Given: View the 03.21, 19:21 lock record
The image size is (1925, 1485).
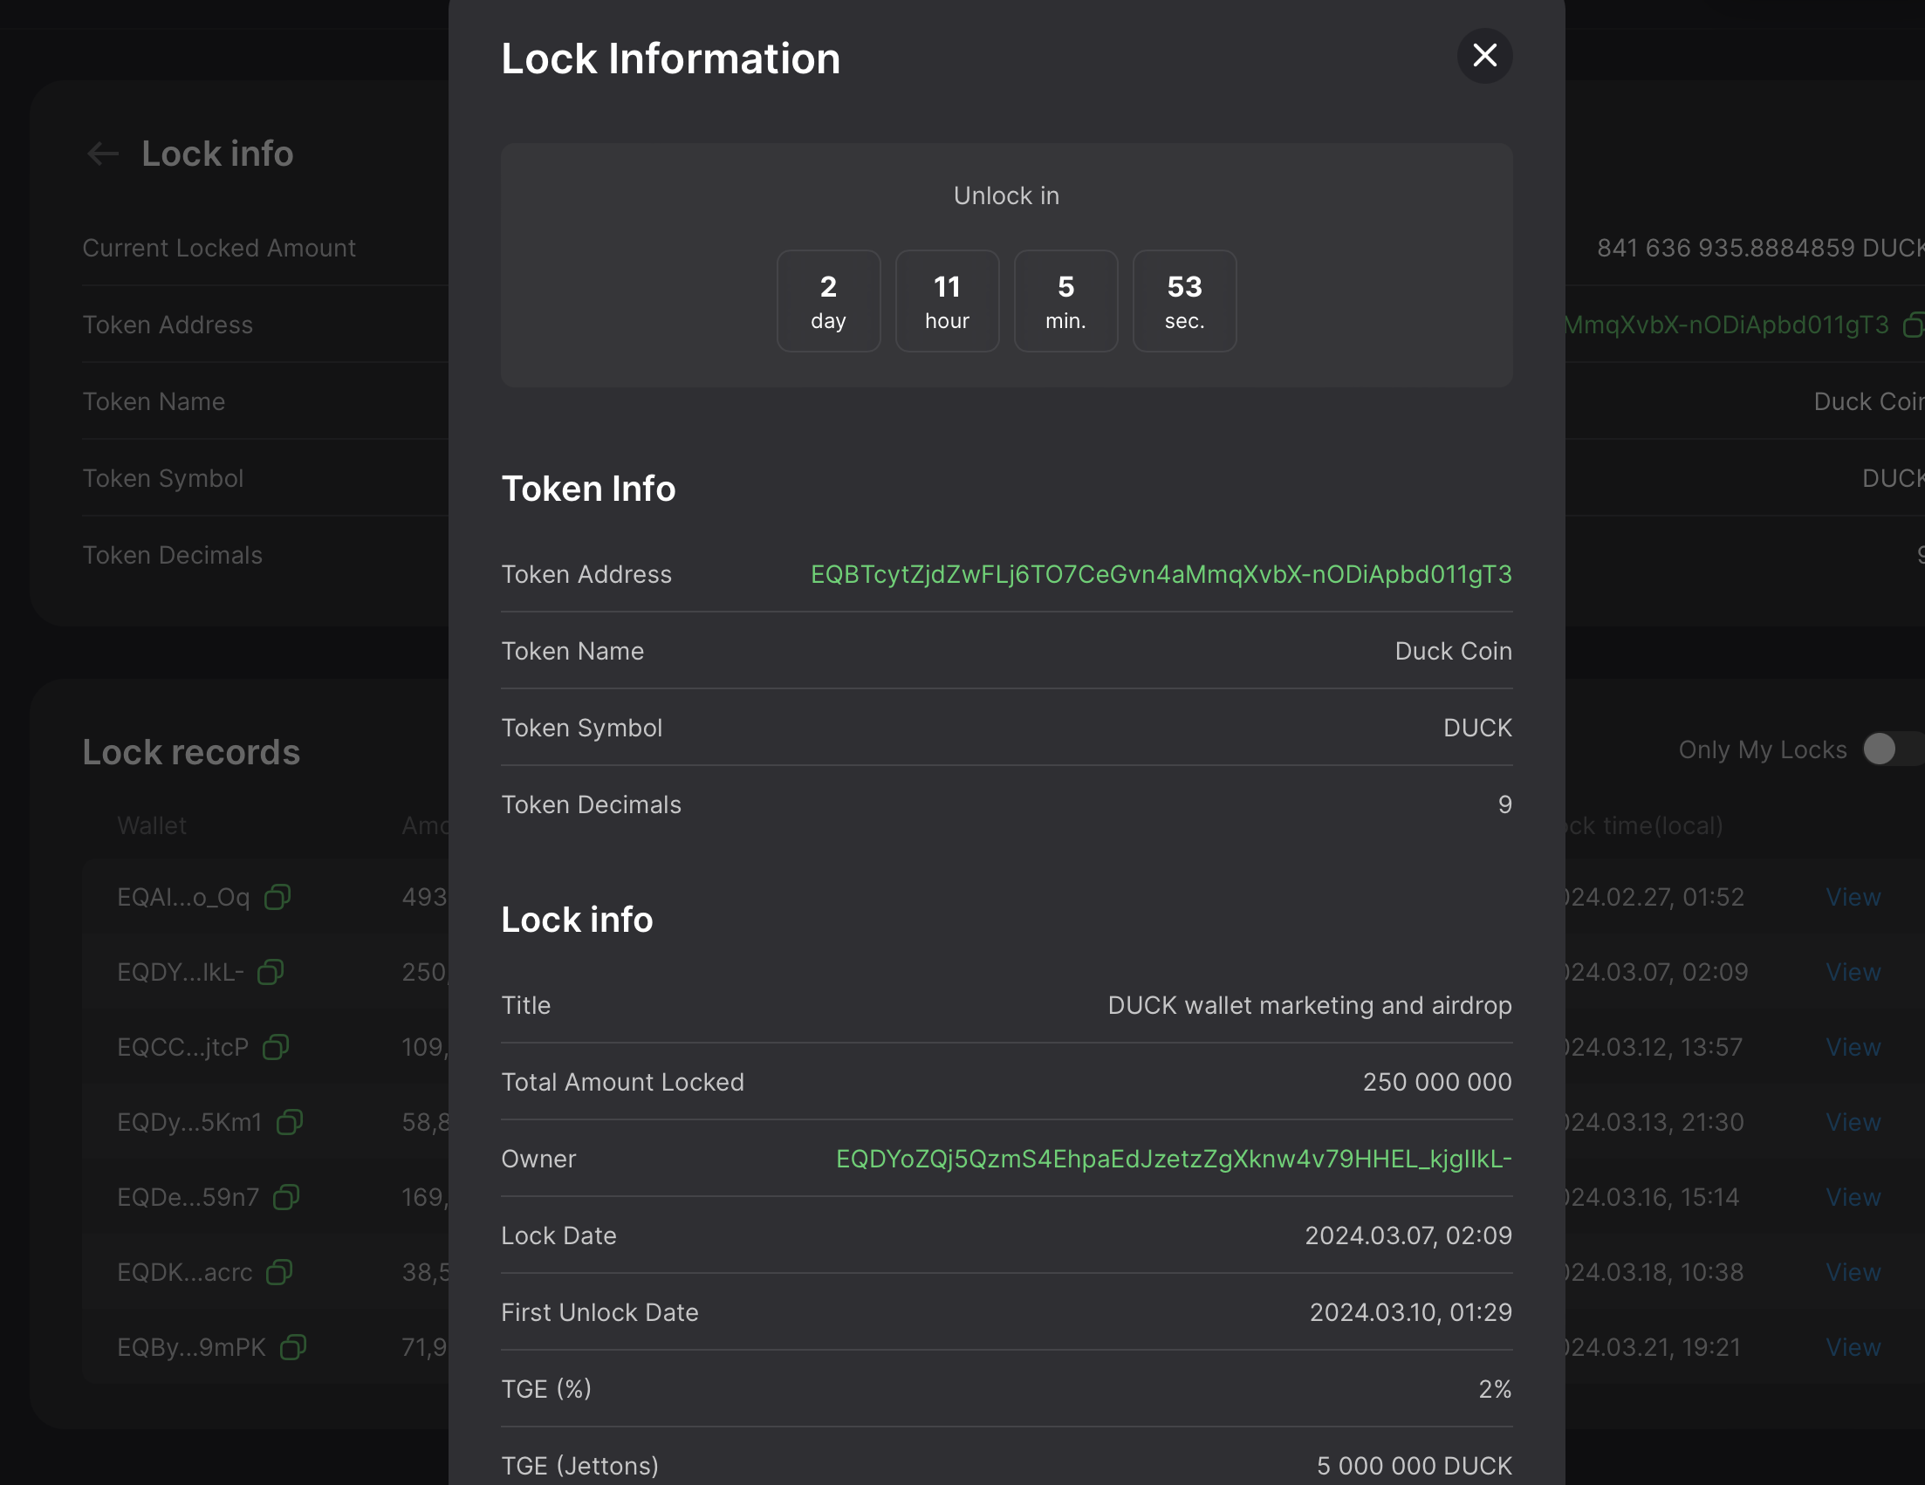Looking at the screenshot, I should pos(1853,1346).
